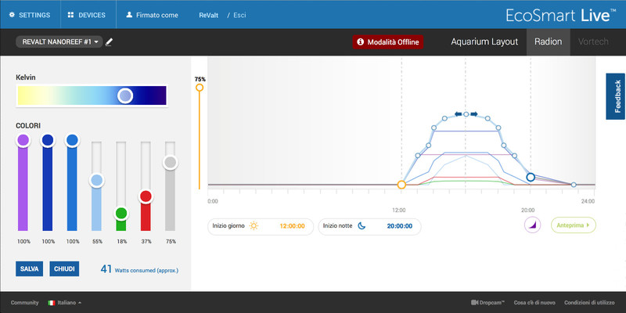
Task: Click the pencil edit icon beside aquarium name
Action: (x=109, y=42)
